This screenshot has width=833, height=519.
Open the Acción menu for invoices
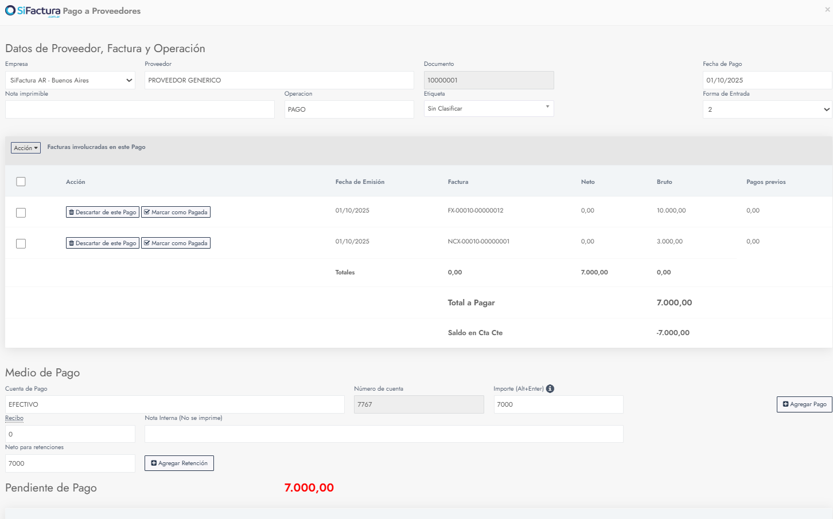(26, 148)
